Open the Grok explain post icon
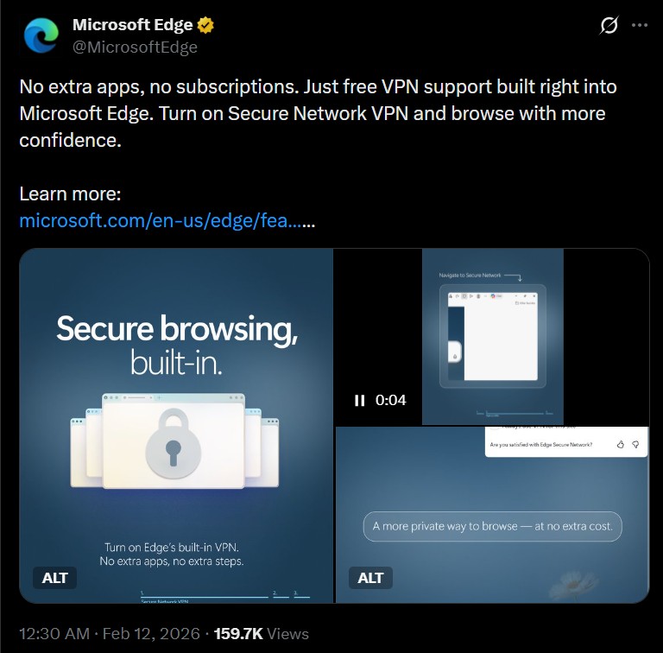Image resolution: width=663 pixels, height=653 pixels. point(609,26)
